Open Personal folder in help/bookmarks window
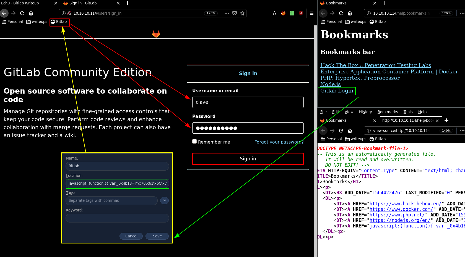Viewport: 465px width, 257px height. point(331,22)
